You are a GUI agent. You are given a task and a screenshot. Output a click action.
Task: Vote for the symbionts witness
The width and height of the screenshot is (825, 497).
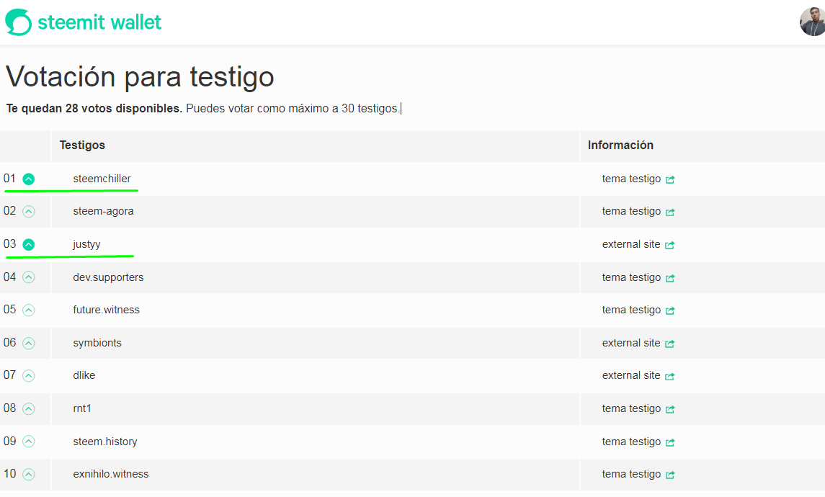coord(29,344)
